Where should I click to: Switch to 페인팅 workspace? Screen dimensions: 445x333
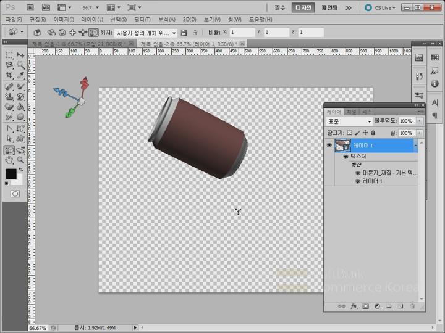point(329,7)
